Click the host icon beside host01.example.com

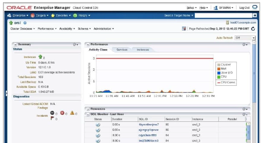coord(228,22)
